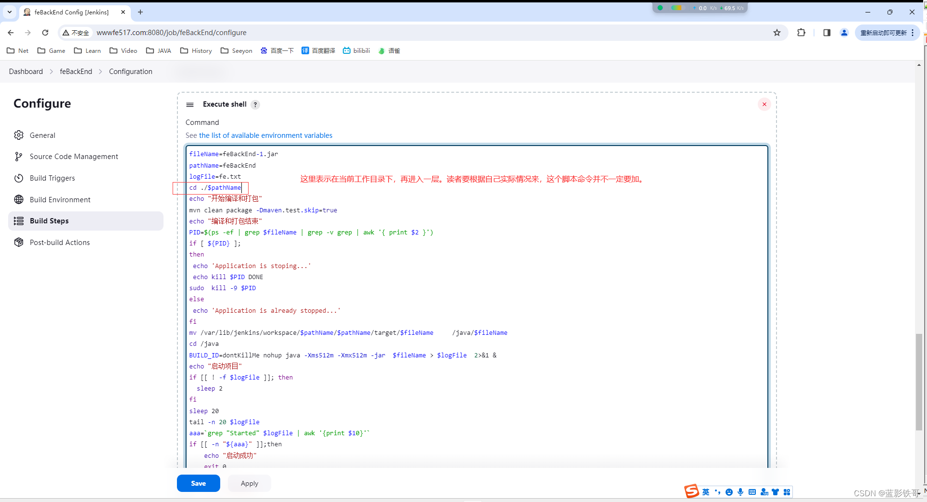This screenshot has width=927, height=502.
Task: Click the address bar URL
Action: tap(172, 33)
